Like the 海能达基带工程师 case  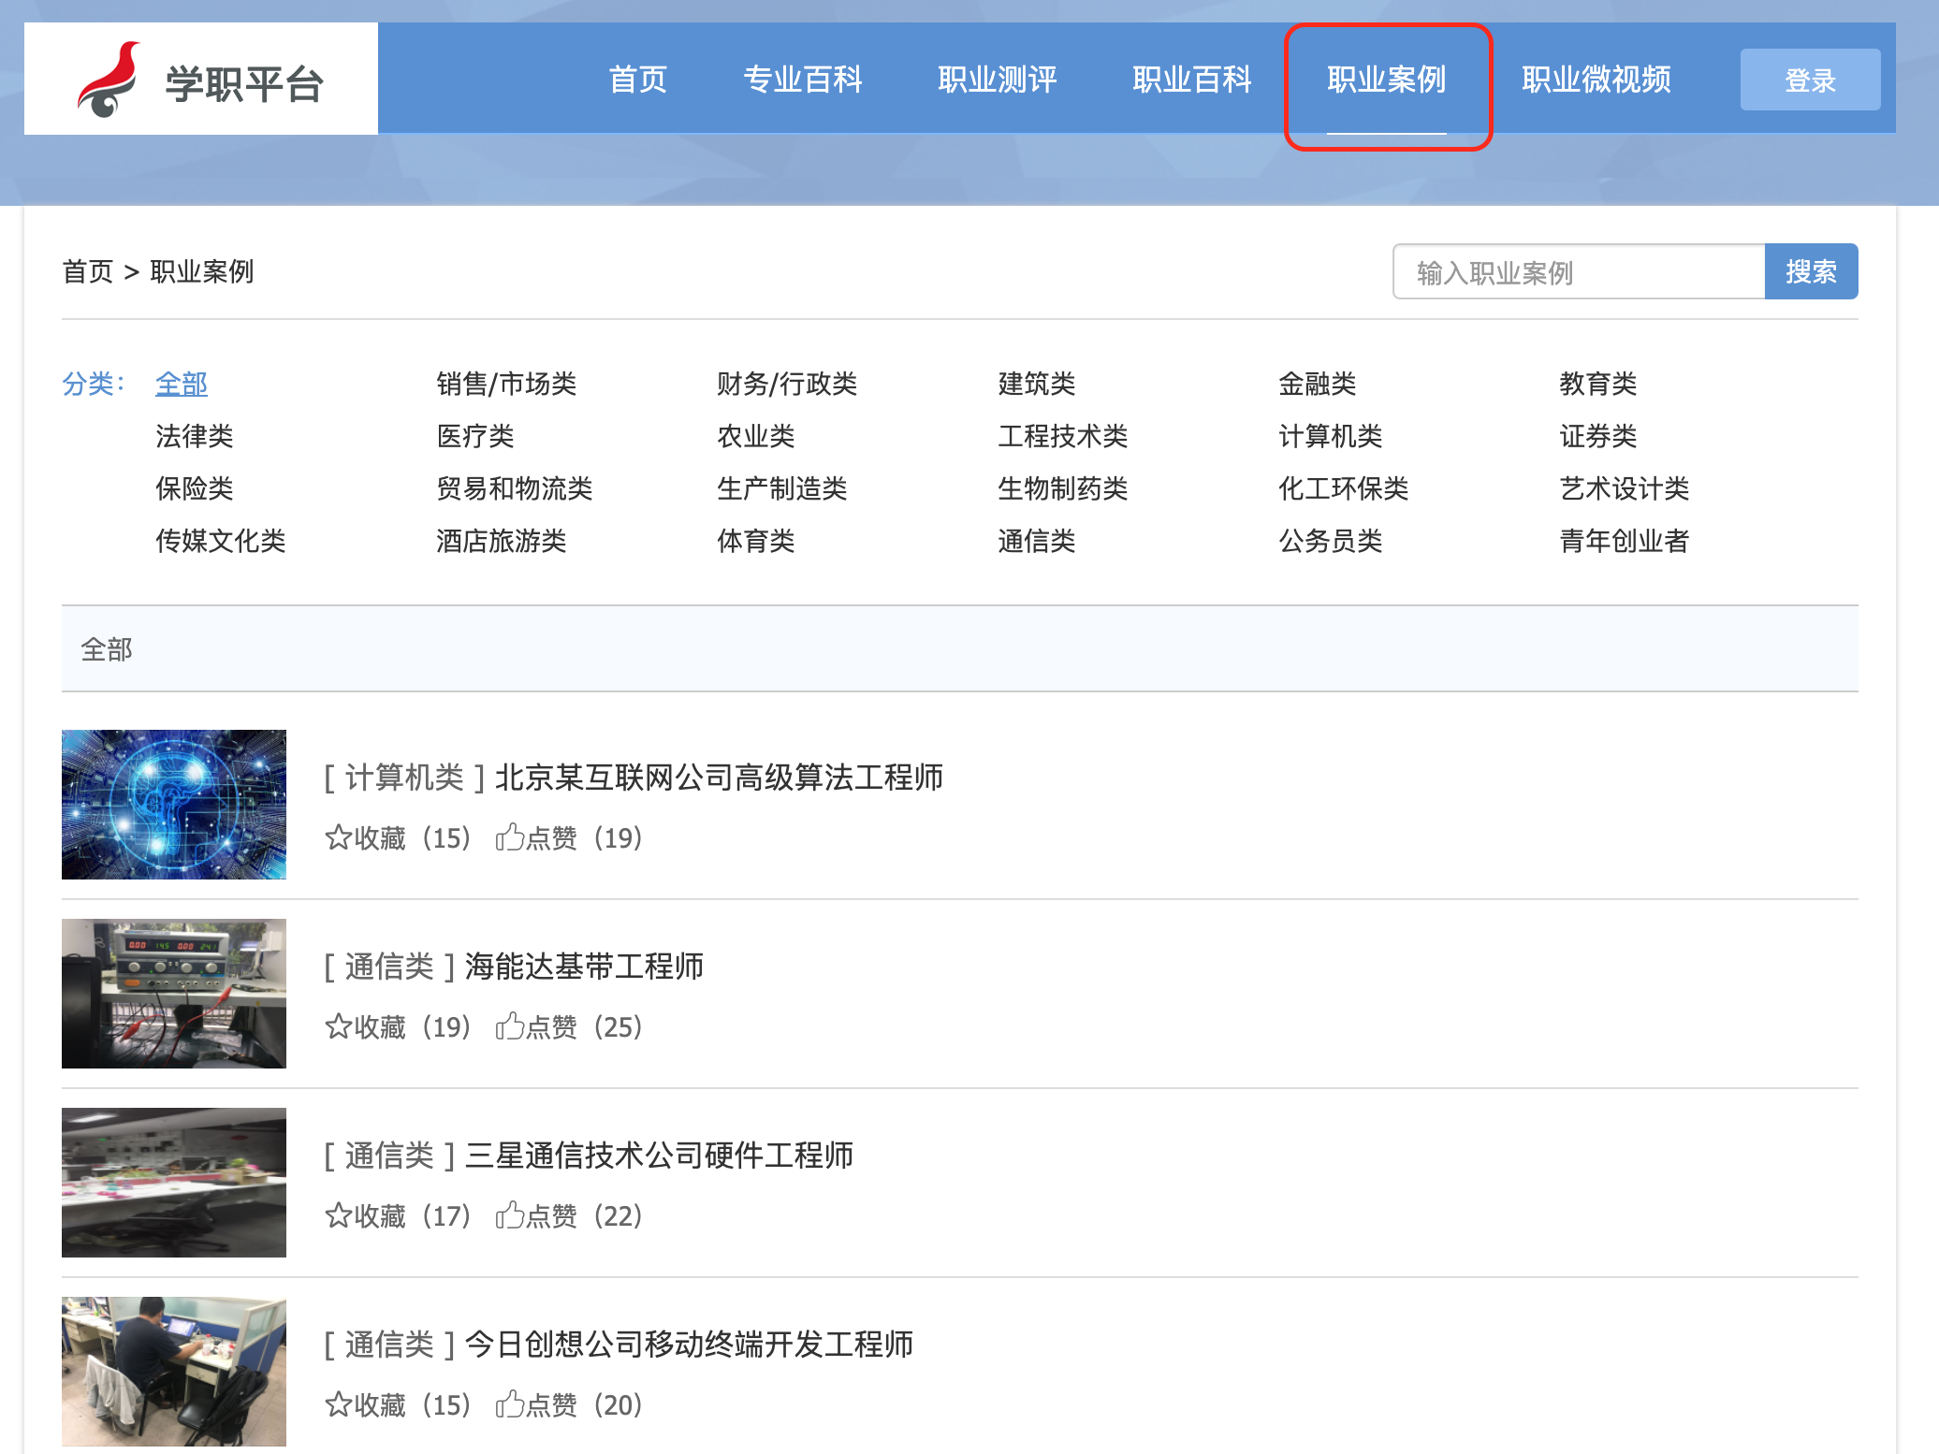510,1026
